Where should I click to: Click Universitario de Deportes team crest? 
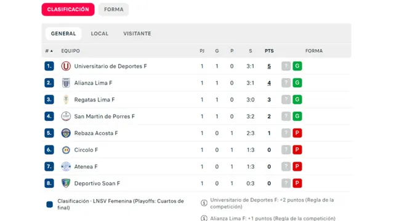[x=66, y=66]
